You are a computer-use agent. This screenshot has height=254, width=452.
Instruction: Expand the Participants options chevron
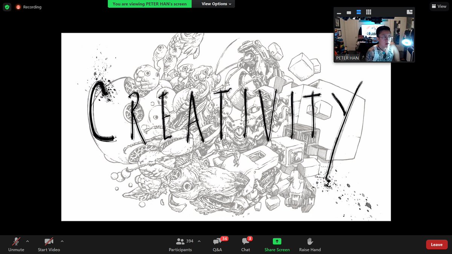coord(199,241)
